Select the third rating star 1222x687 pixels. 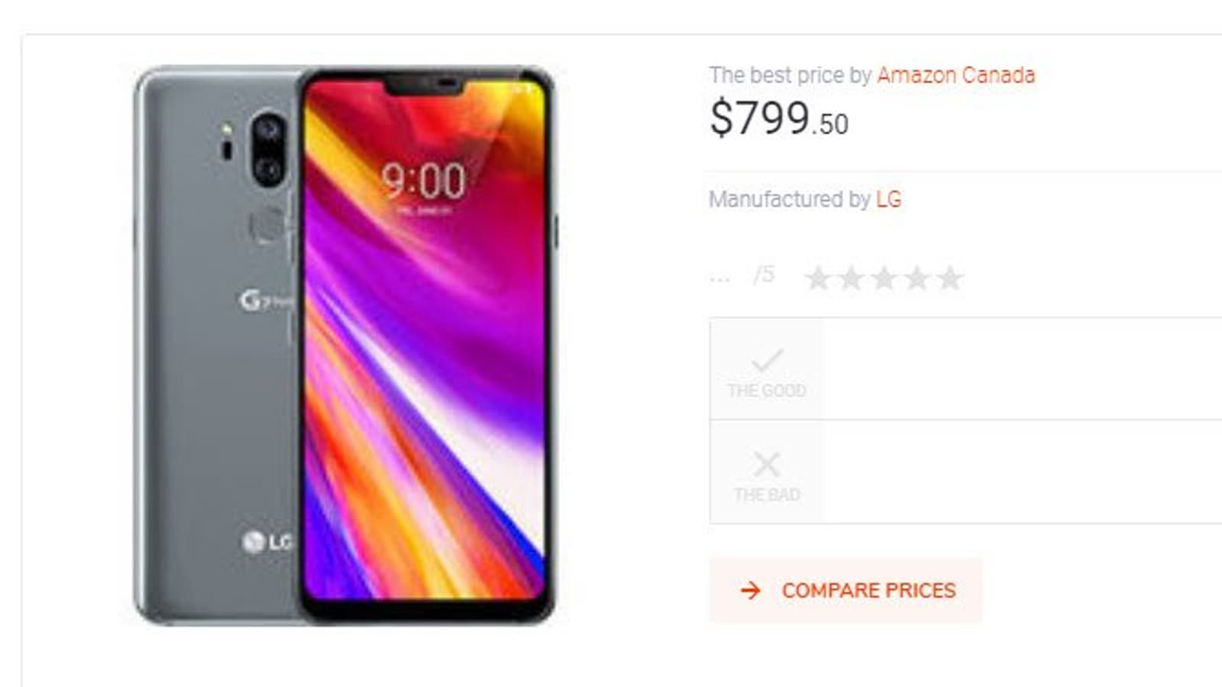(x=884, y=278)
